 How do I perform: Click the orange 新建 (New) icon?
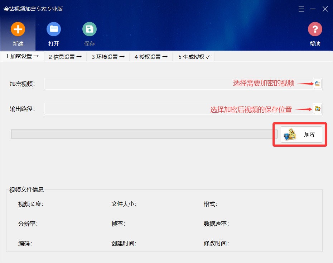coord(18,29)
